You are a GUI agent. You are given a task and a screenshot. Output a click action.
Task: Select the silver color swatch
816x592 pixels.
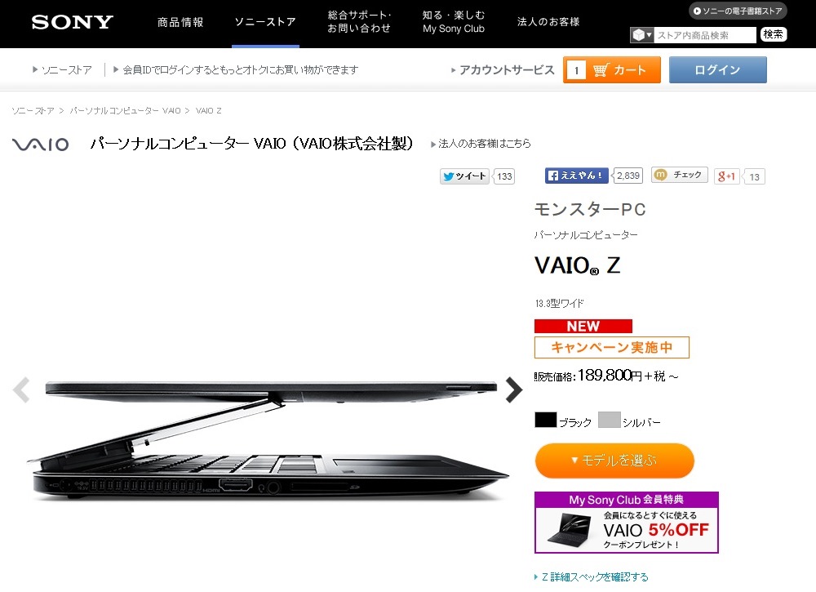click(x=610, y=420)
